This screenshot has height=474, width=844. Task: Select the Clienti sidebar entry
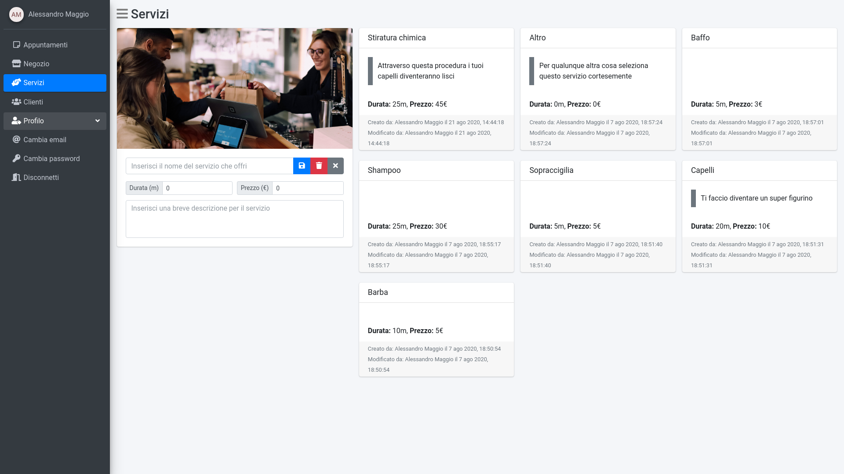[x=33, y=102]
